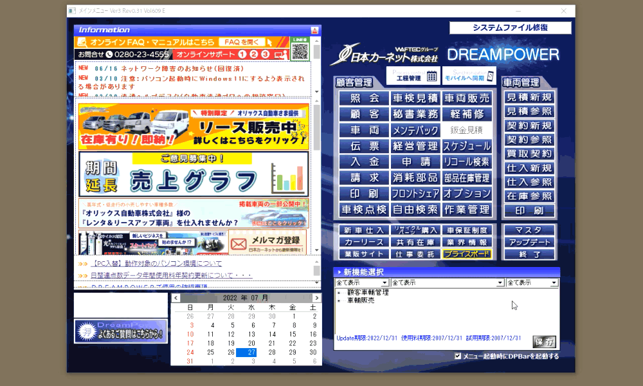Open the 売上グラフ banner

pos(194,174)
